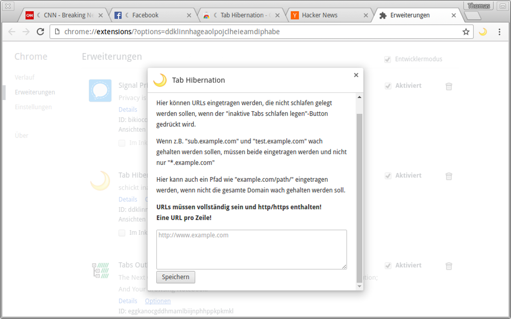This screenshot has height=319, width=511.
Task: Click the Tab Hibernation dialog title
Action: click(198, 80)
